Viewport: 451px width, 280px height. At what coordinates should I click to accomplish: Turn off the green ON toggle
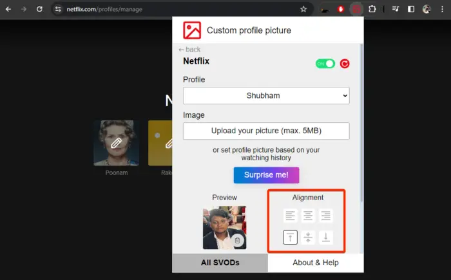coord(325,64)
